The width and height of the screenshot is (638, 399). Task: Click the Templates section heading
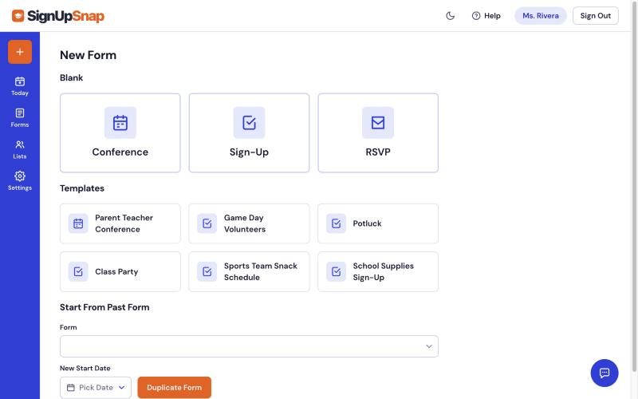pyautogui.click(x=82, y=188)
